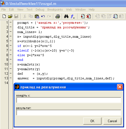The height and width of the screenshot is (129, 126).
Task: Open the Debug menu
Action: [40, 10]
